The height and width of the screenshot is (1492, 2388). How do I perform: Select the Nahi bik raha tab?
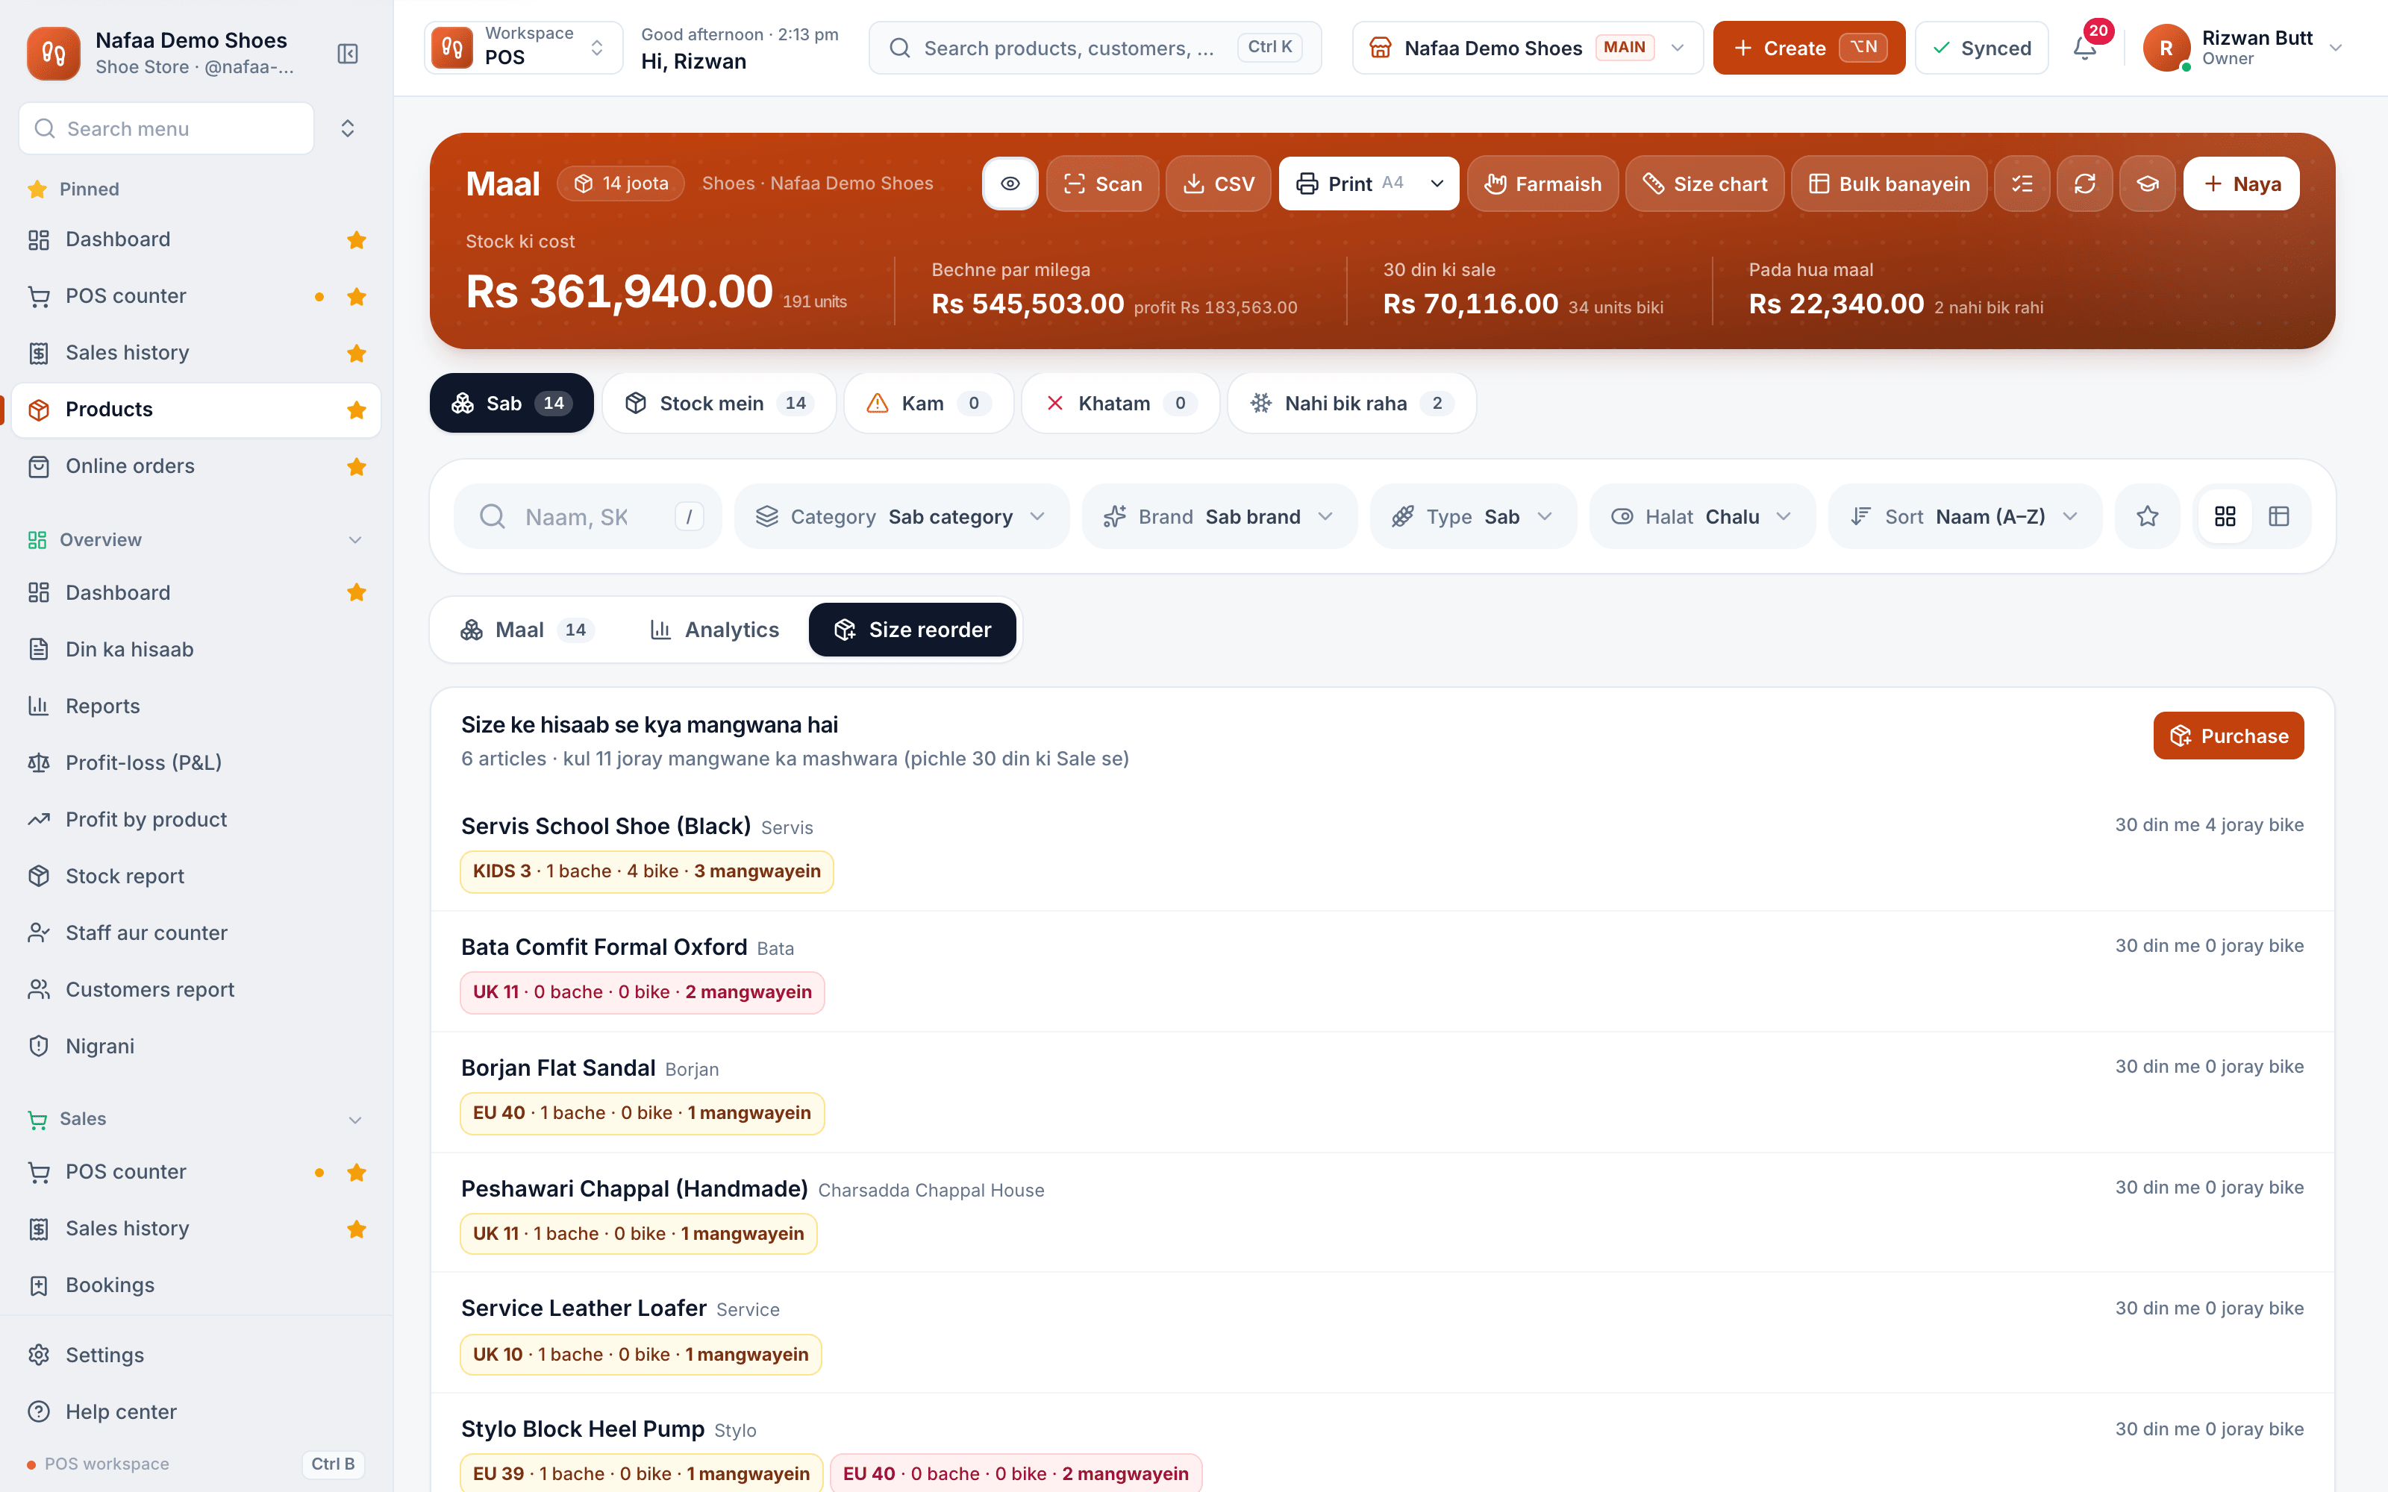click(x=1351, y=403)
